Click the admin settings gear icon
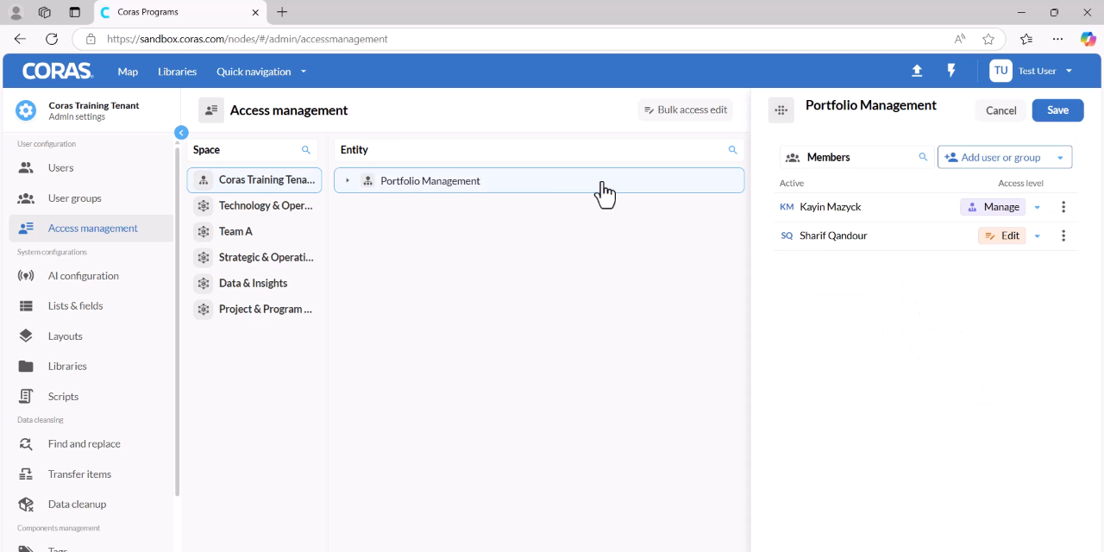The height and width of the screenshot is (552, 1104). (x=27, y=110)
